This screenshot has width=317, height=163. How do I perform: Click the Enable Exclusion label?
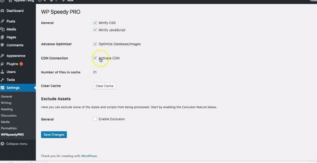pyautogui.click(x=112, y=119)
